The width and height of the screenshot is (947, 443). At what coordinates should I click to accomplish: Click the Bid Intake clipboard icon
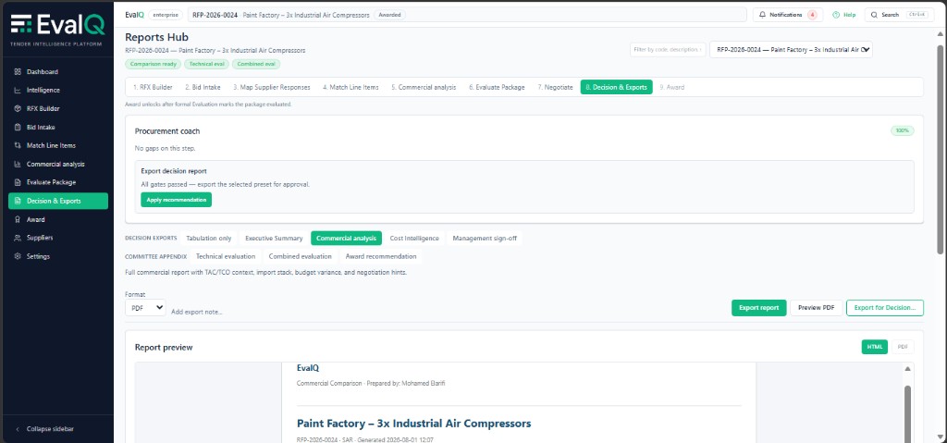[x=18, y=128]
